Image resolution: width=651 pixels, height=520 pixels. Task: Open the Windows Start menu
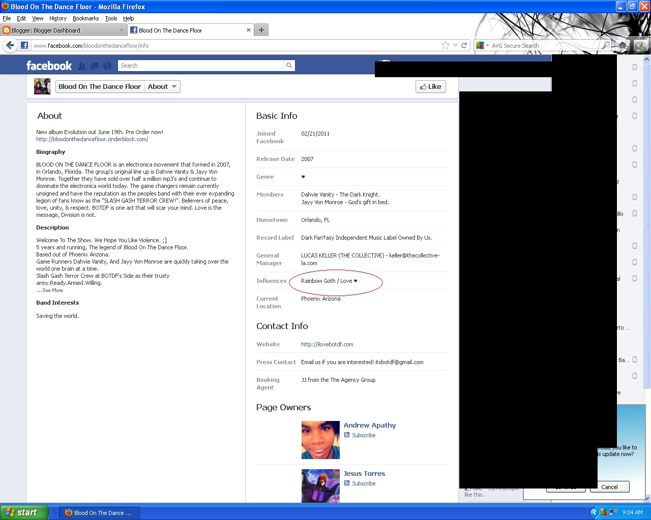tap(24, 512)
